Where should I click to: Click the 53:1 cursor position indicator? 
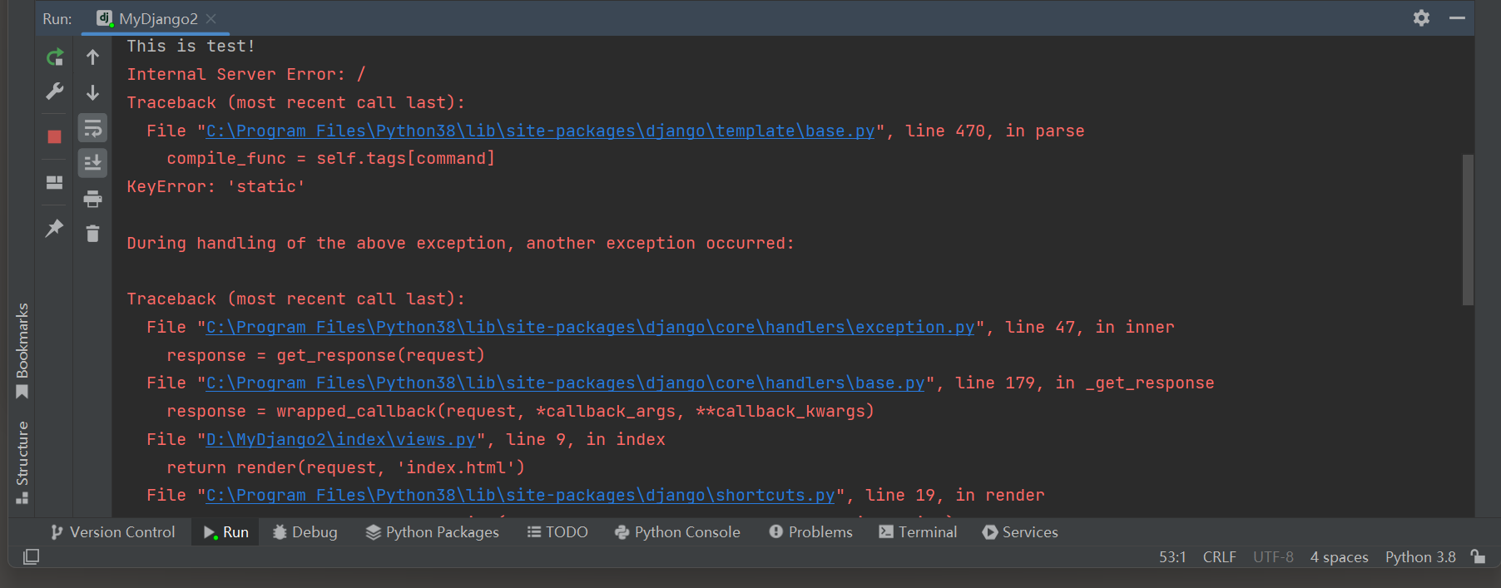pyautogui.click(x=1172, y=557)
